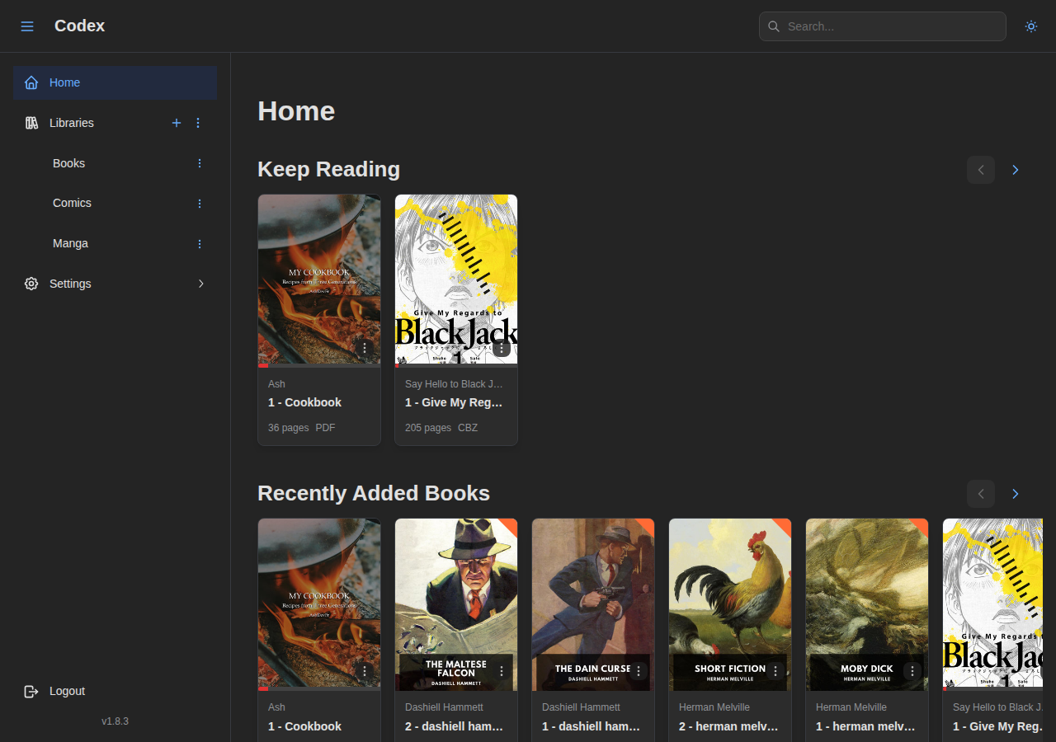Open the three-dot menu on The Maltese Falcon cover
Viewport: 1056px width, 742px height.
[x=501, y=671]
